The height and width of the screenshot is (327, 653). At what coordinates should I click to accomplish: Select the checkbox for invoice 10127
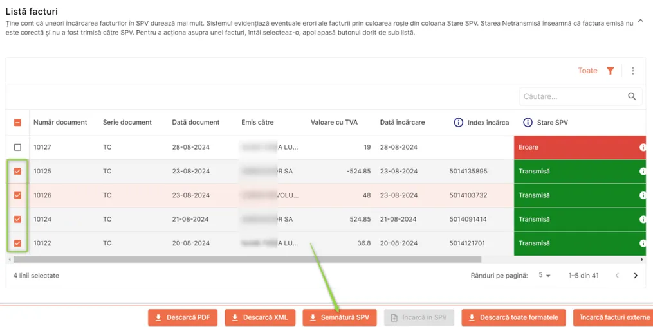point(17,147)
